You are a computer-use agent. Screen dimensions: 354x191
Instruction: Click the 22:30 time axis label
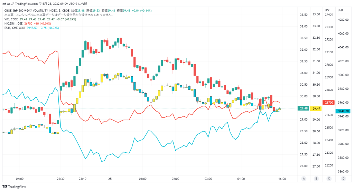(x=60, y=179)
